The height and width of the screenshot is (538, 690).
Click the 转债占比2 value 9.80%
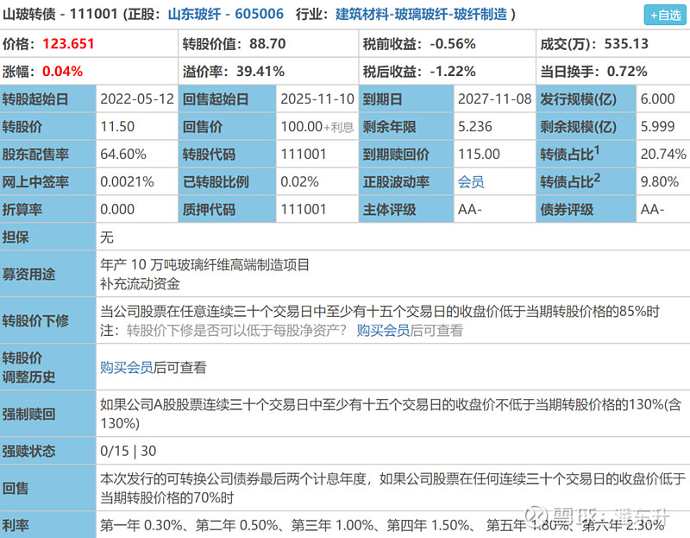(660, 181)
